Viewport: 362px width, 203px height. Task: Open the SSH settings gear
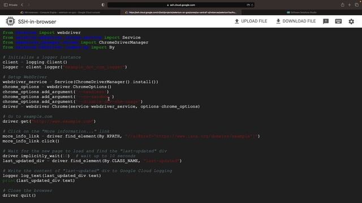coord(351,21)
